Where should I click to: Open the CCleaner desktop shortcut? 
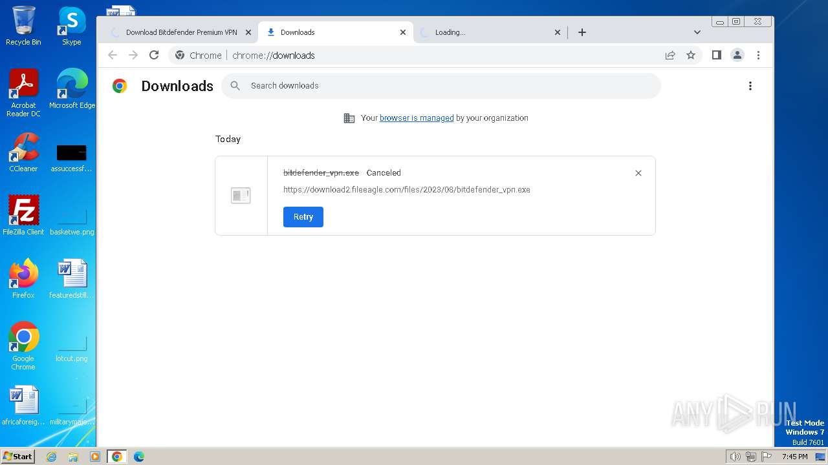[x=23, y=152]
